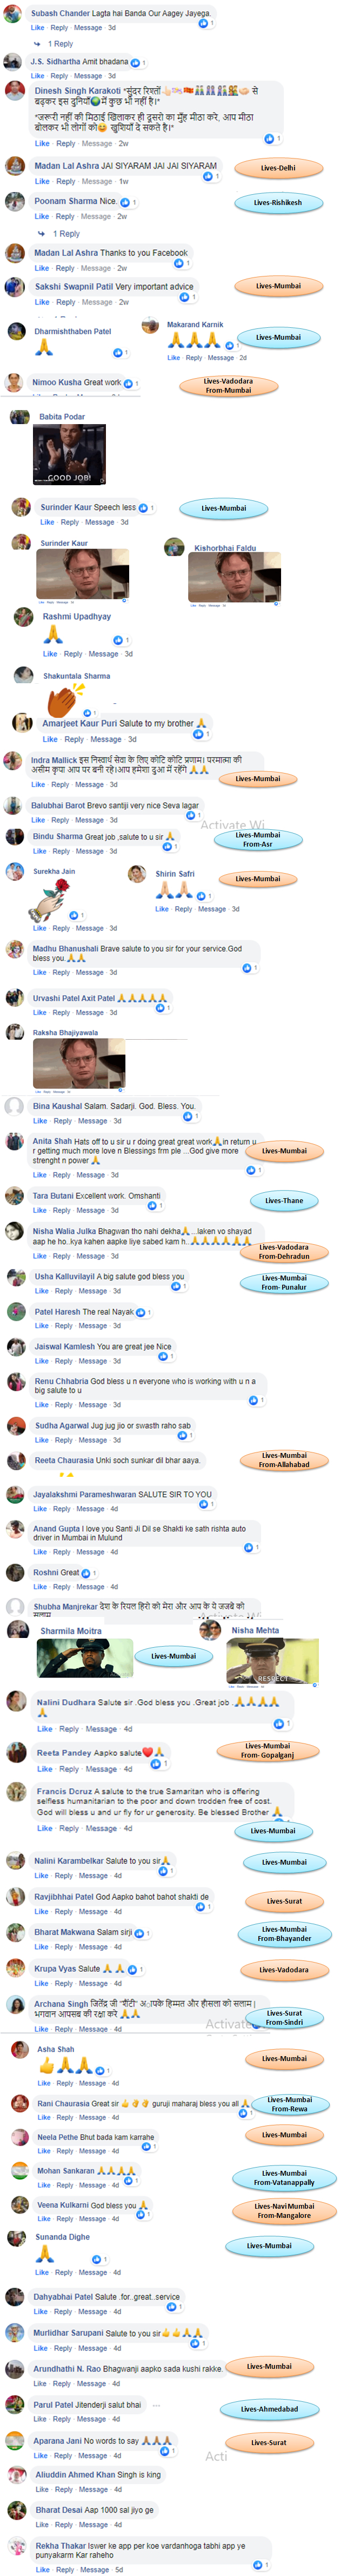Open Nimoo Kusha's profile avatar

coord(15,383)
